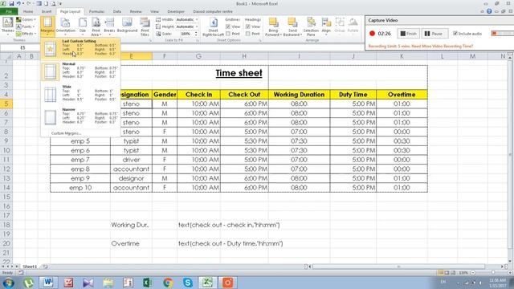The image size is (514, 289).
Task: Click Finish in Capture Video
Action: 409,34
